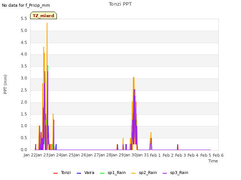Click the PPT (mm) y-axis label
The height and width of the screenshot is (180, 241).
tap(5, 84)
